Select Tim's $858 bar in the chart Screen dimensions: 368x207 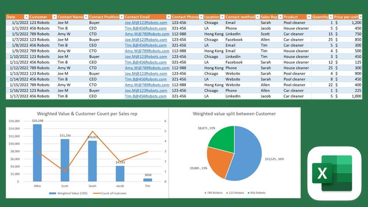(x=148, y=180)
